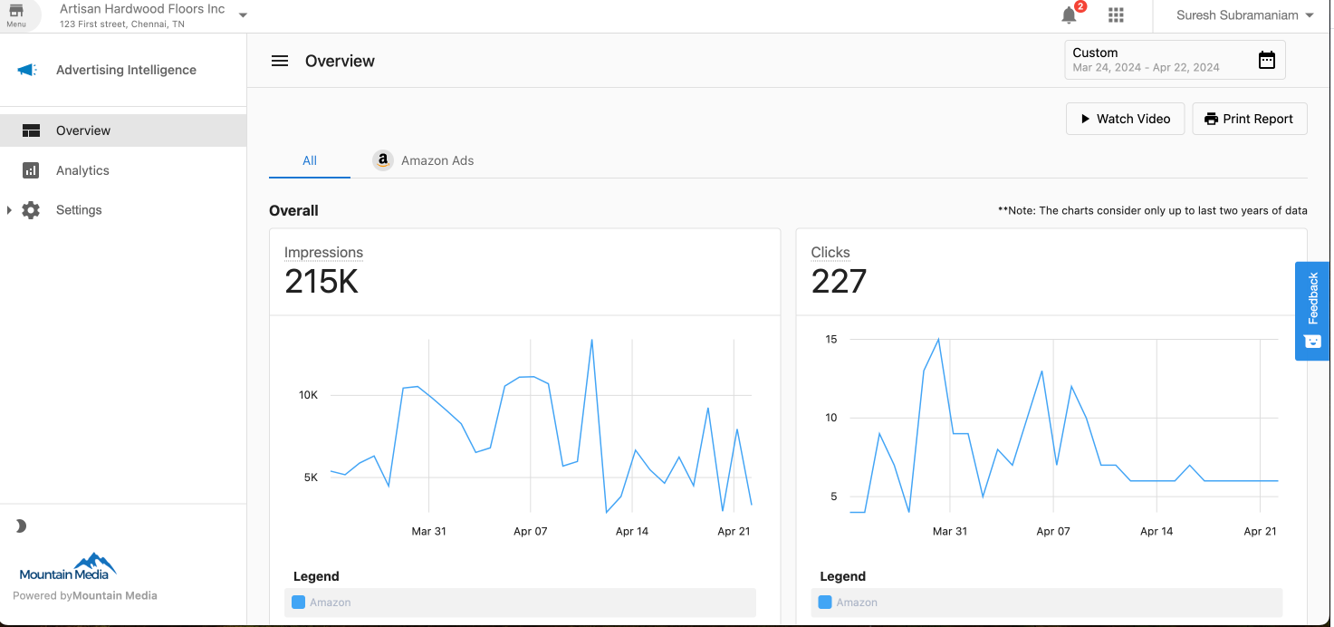Viewport: 1334px width, 627px height.
Task: Click the calendar icon in date picker
Action: pyautogui.click(x=1266, y=60)
